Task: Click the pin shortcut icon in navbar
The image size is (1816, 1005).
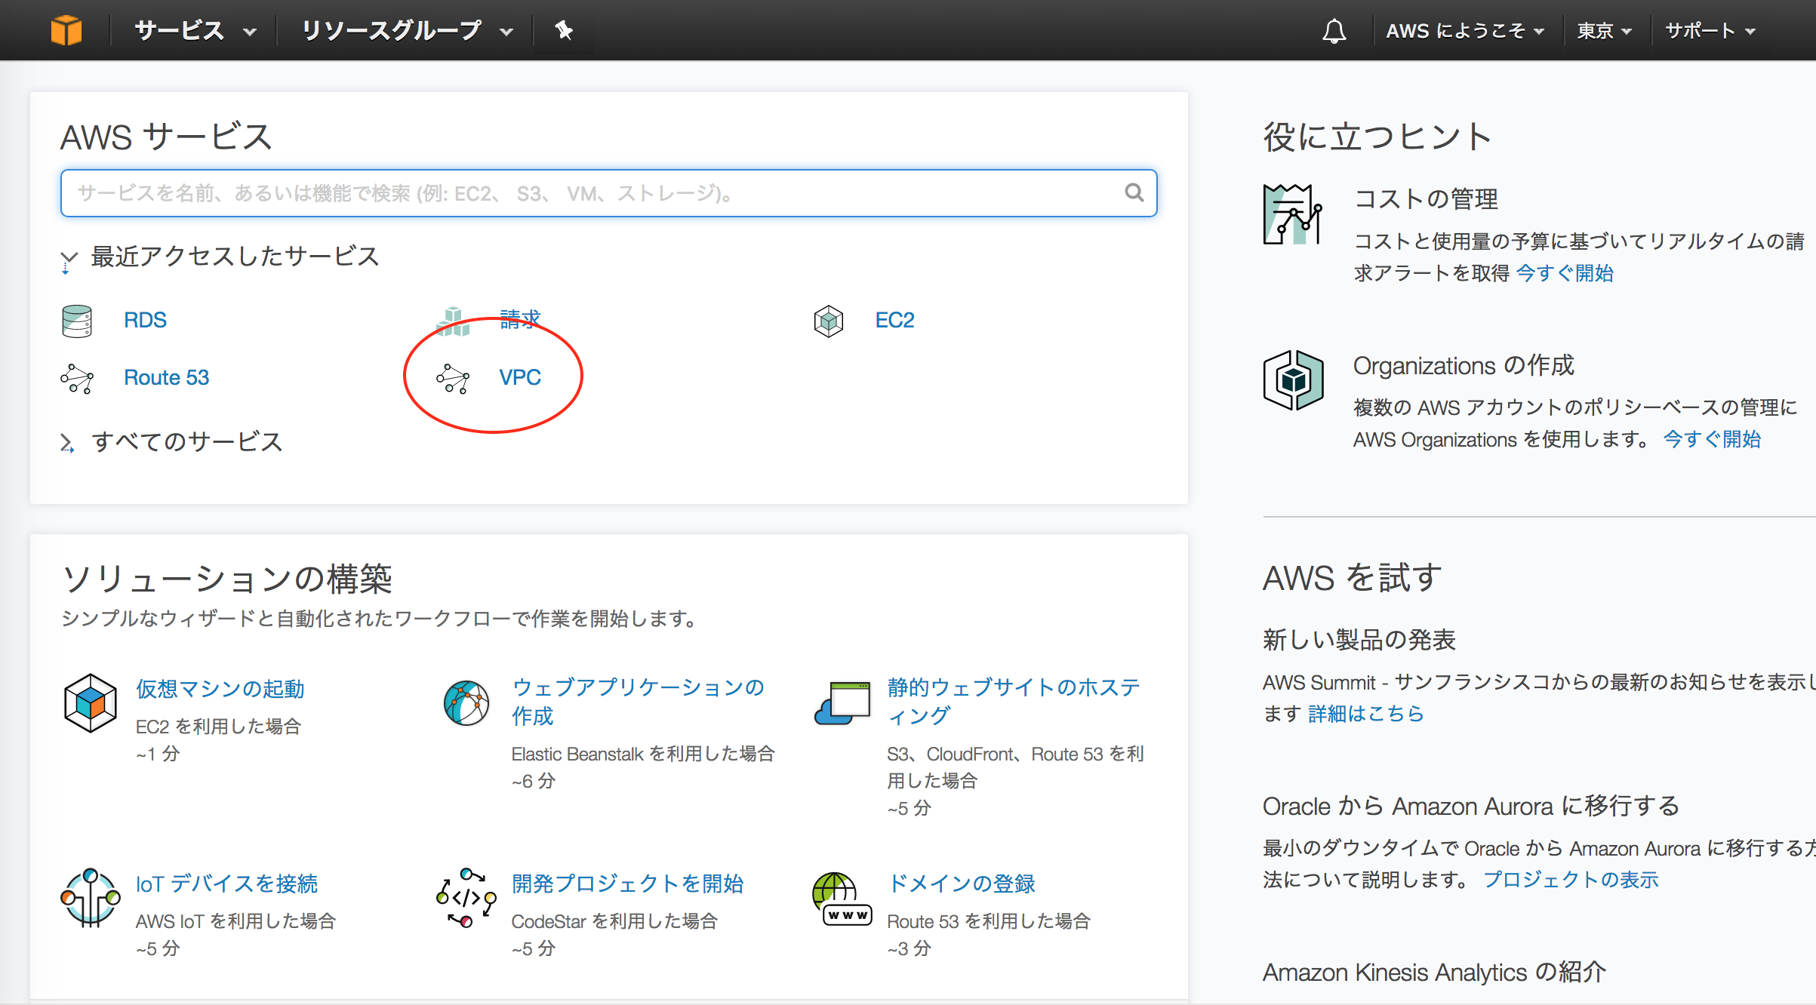Action: [x=564, y=31]
